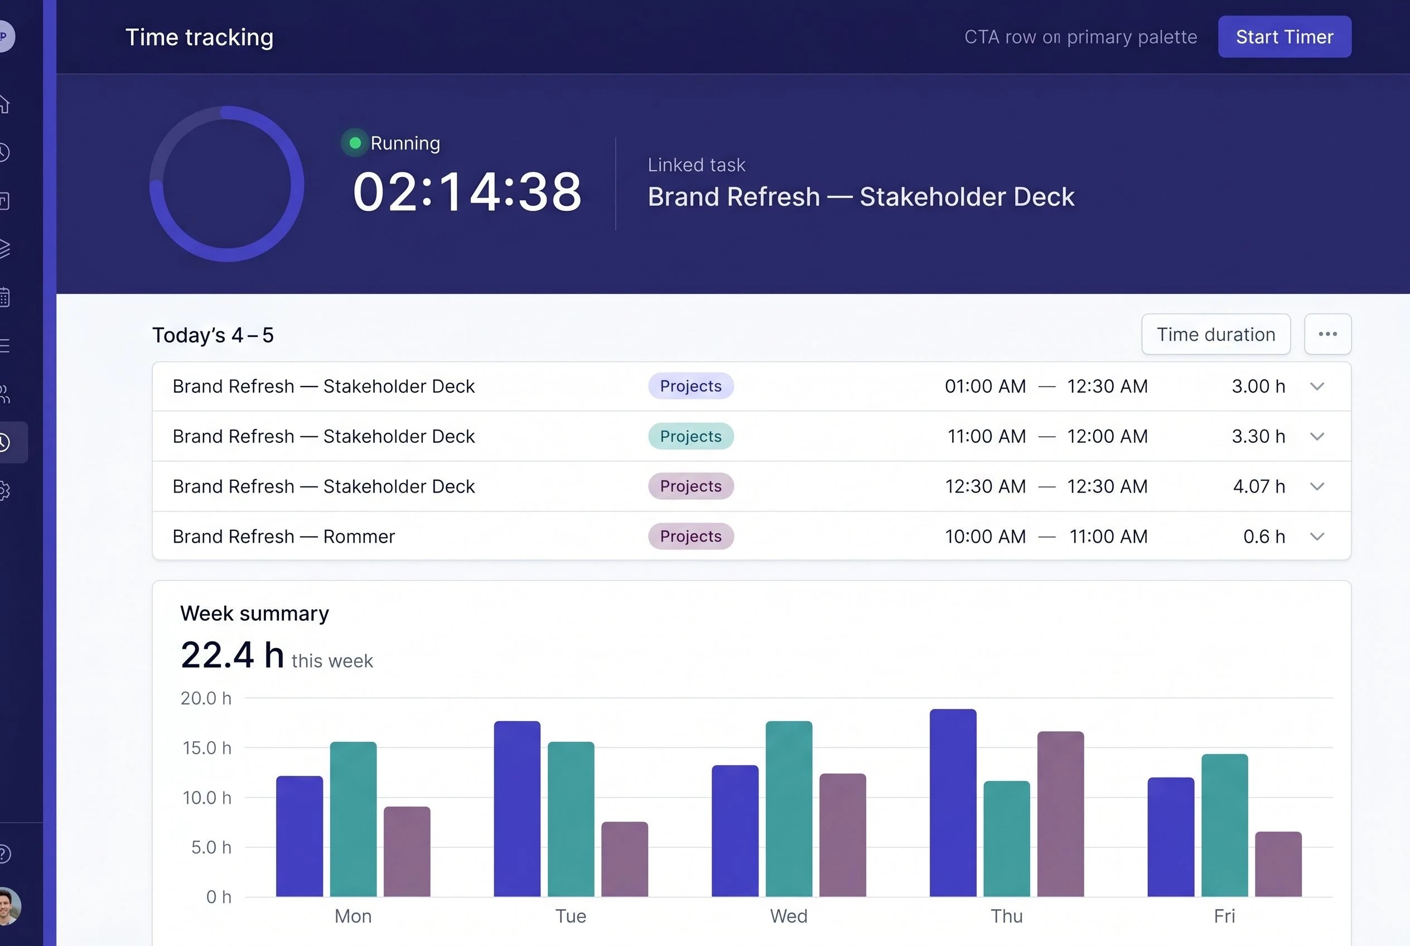Image resolution: width=1410 pixels, height=946 pixels.
Task: Open the team members icon in the sidebar
Action: 3,393
